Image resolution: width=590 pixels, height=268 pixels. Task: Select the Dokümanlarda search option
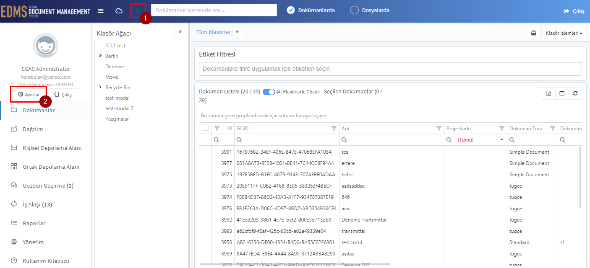click(311, 10)
